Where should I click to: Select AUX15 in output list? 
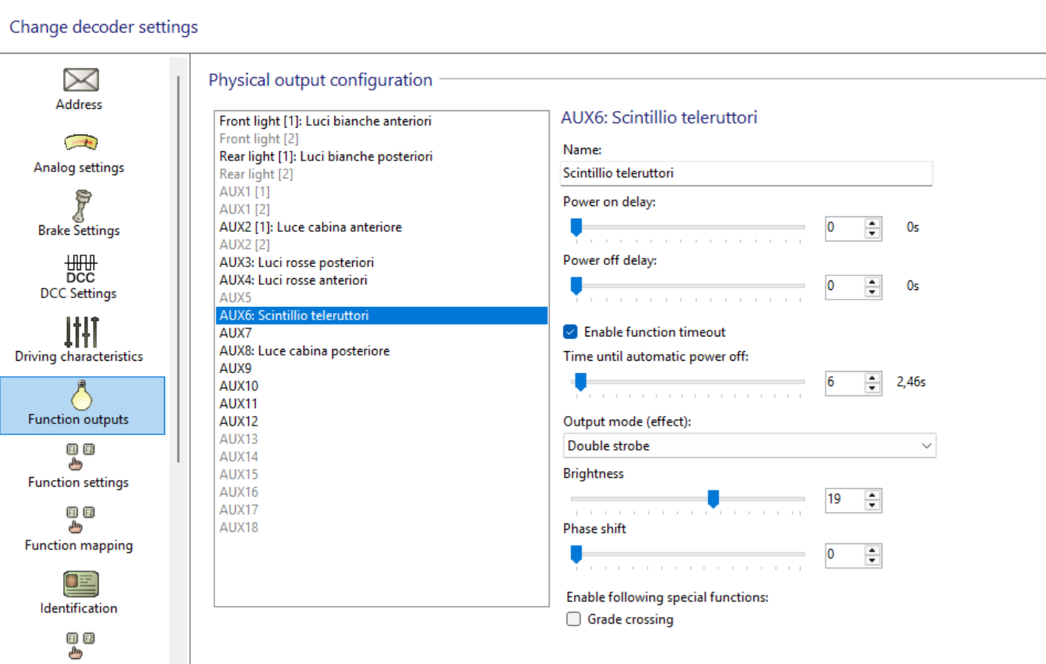[382, 475]
